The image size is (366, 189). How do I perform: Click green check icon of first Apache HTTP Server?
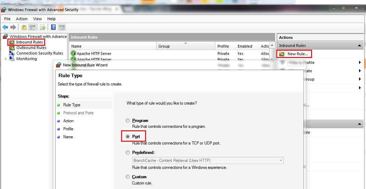tap(73, 54)
